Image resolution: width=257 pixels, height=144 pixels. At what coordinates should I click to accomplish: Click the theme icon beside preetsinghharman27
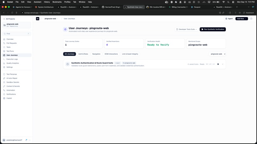tap(26, 140)
